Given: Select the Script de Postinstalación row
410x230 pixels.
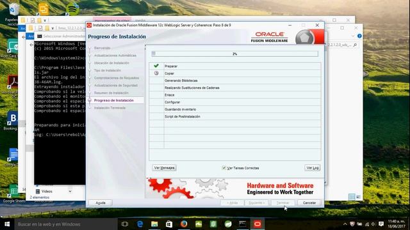Looking at the screenshot, I should pos(235,116).
